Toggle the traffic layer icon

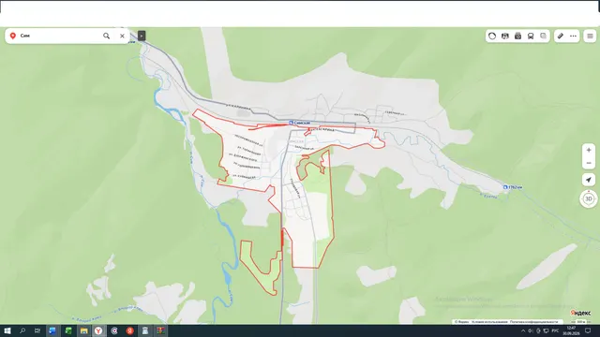point(492,36)
